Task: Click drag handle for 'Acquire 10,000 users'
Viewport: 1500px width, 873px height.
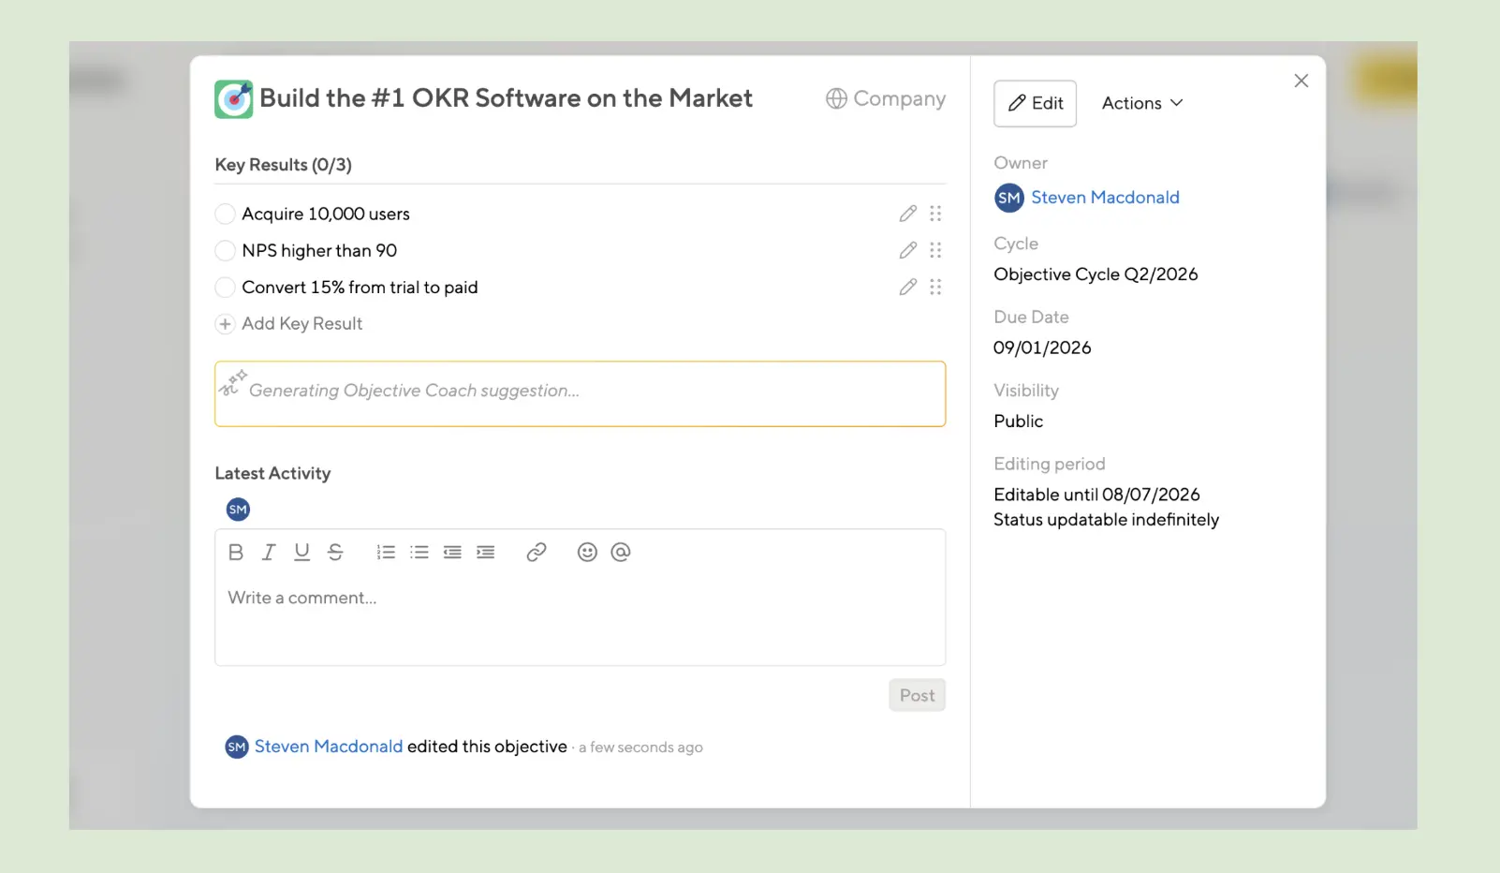Action: [x=935, y=214]
